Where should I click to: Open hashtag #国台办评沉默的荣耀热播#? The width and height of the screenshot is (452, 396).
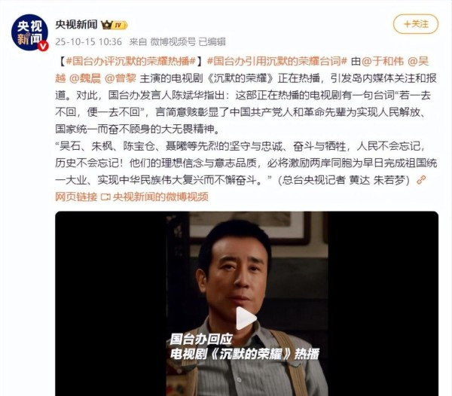click(131, 61)
